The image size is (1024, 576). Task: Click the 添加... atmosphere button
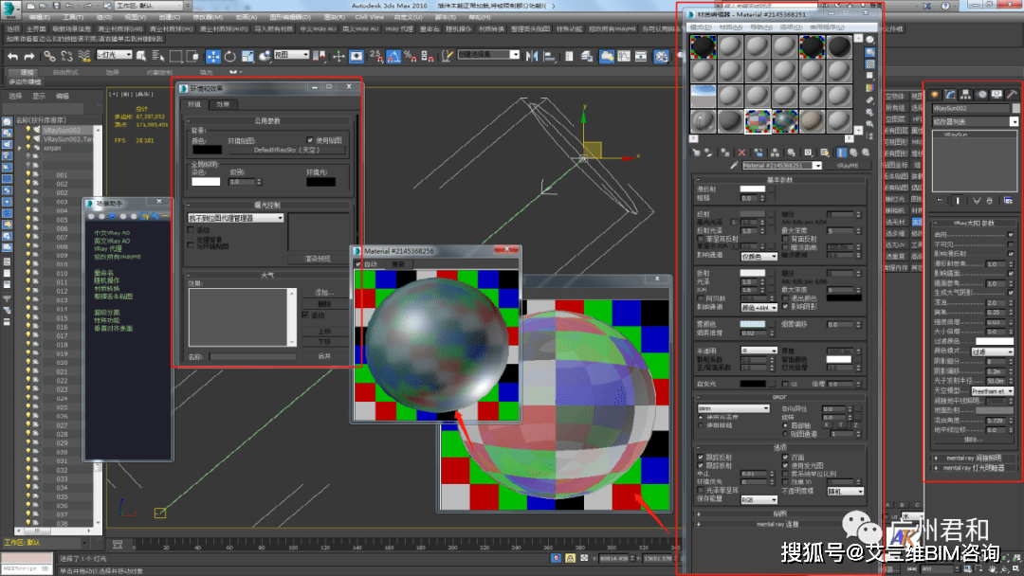(x=324, y=292)
